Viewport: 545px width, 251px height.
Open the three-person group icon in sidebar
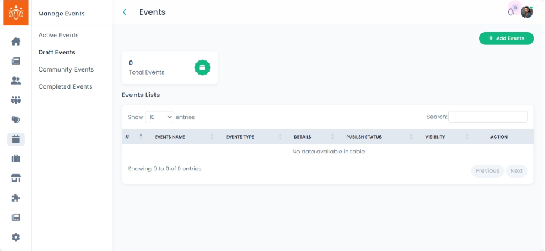click(16, 100)
